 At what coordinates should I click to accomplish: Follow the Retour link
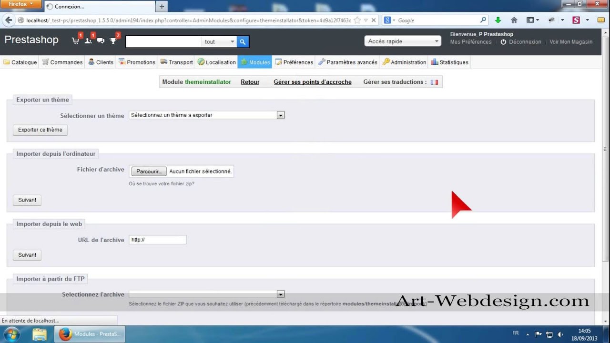[x=250, y=82]
